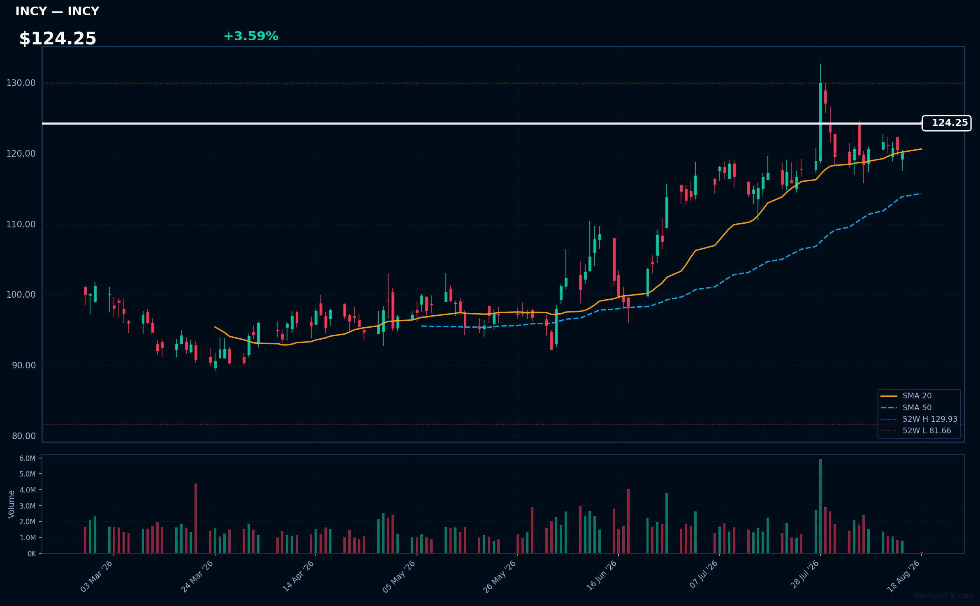Click the INCY — INCY chart title
Viewport: 980px width, 606px height.
point(57,12)
